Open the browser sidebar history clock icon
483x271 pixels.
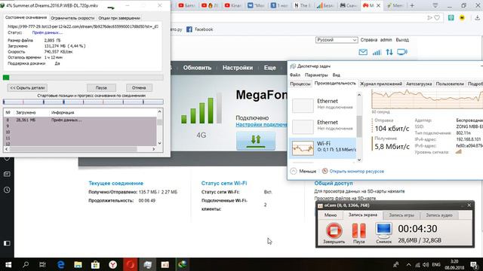[x=7, y=190]
